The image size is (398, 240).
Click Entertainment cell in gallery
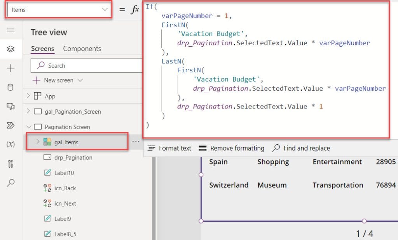[x=337, y=162]
